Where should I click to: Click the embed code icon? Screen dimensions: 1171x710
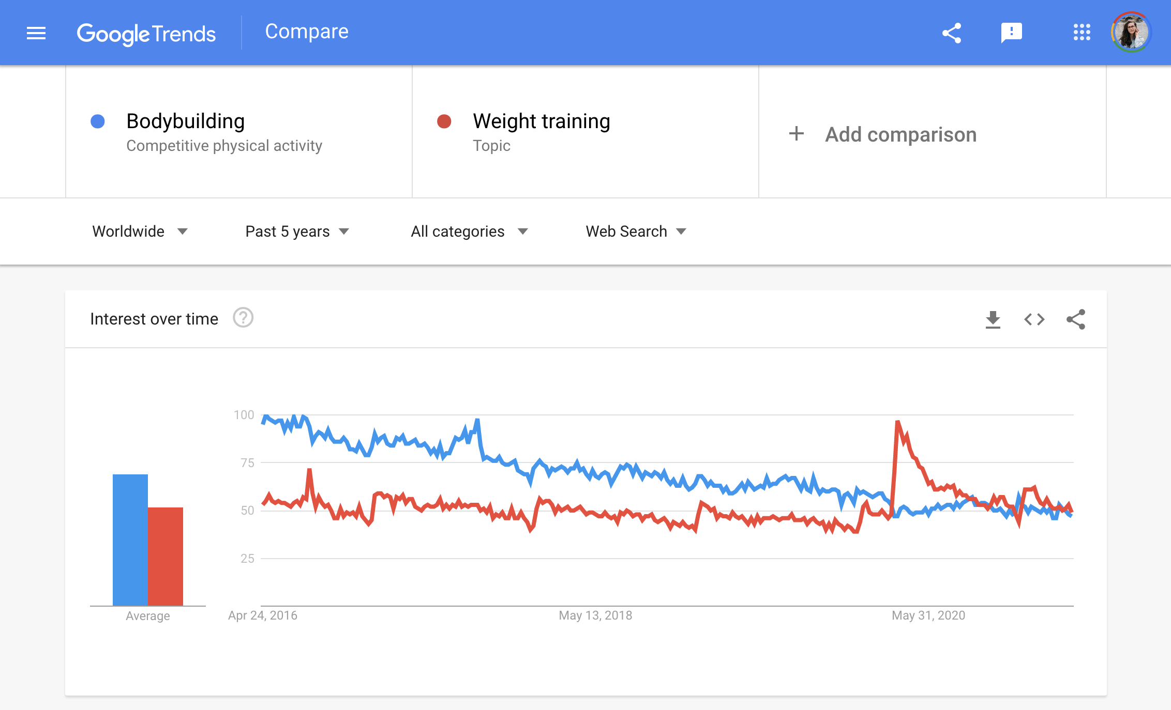pos(1034,319)
